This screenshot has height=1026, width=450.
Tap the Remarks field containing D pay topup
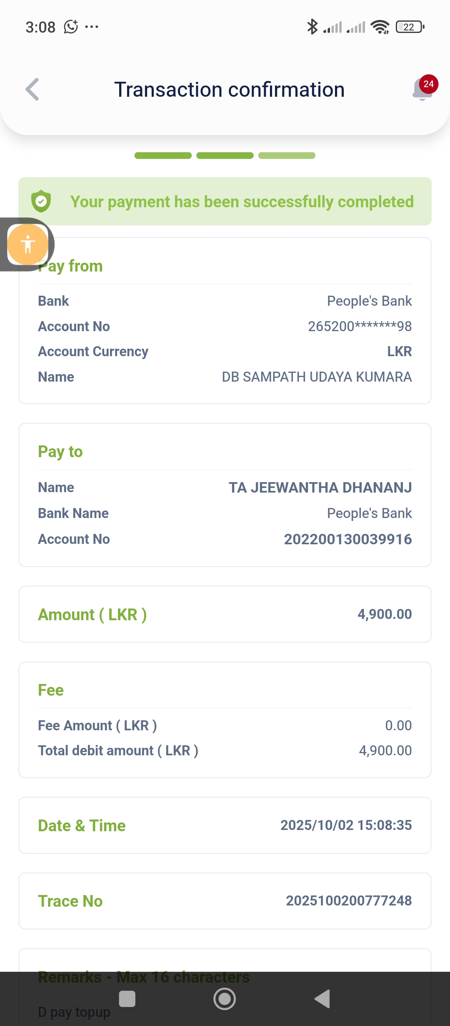tap(74, 1012)
